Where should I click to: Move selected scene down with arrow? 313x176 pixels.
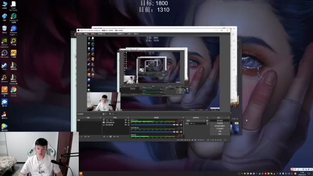[x=89, y=136]
